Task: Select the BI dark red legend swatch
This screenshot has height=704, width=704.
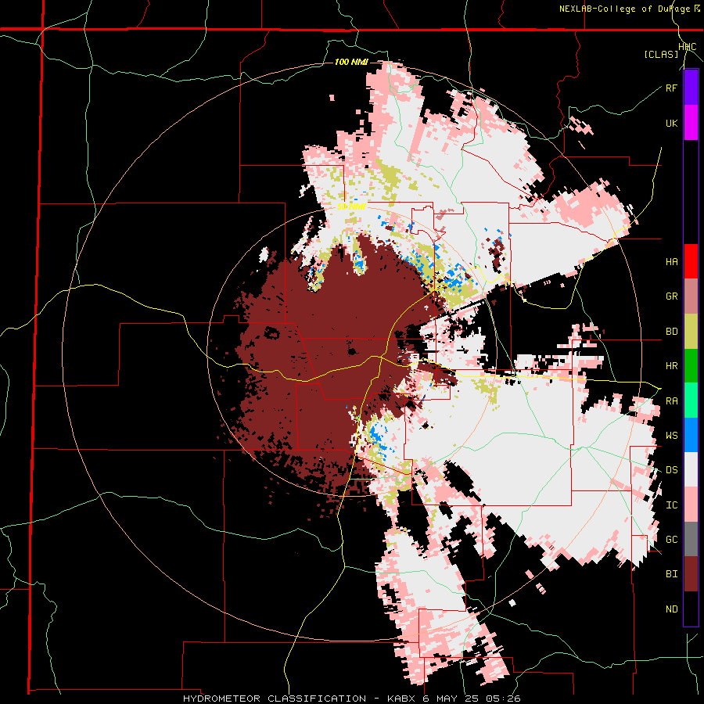Action: (691, 574)
